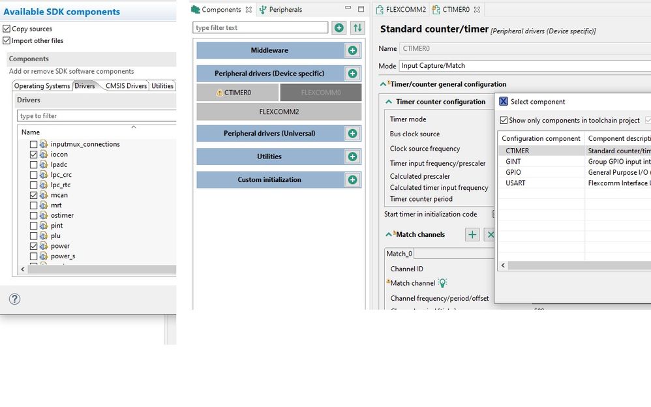651x407 pixels.
Task: Click the Select component dialog icon
Action: [503, 102]
